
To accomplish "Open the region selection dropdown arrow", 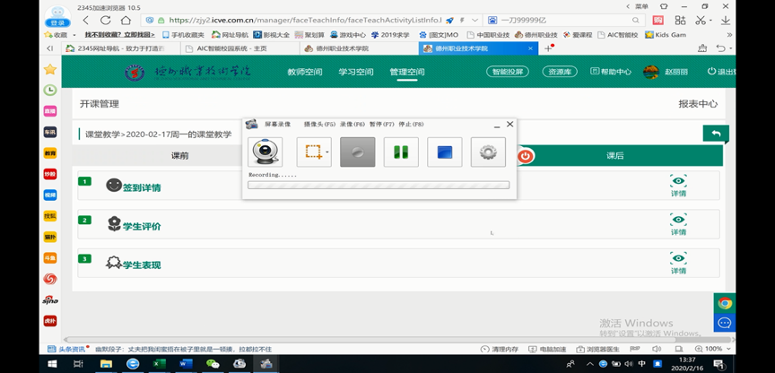I will point(327,152).
